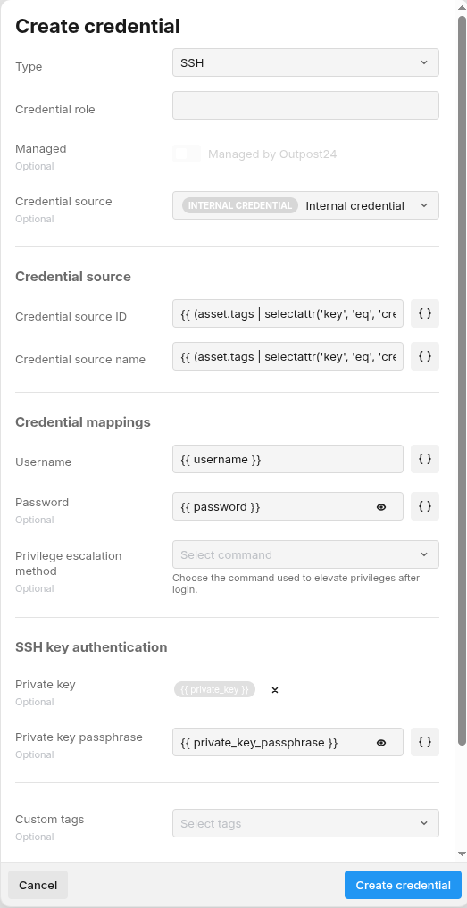This screenshot has width=467, height=908.
Task: Click the Cancel button
Action: pos(38,885)
